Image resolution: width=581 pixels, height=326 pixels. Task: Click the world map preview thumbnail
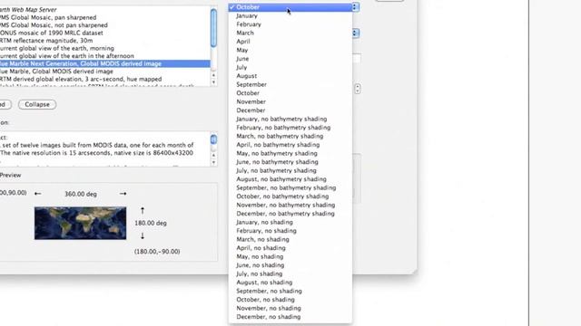(x=81, y=224)
